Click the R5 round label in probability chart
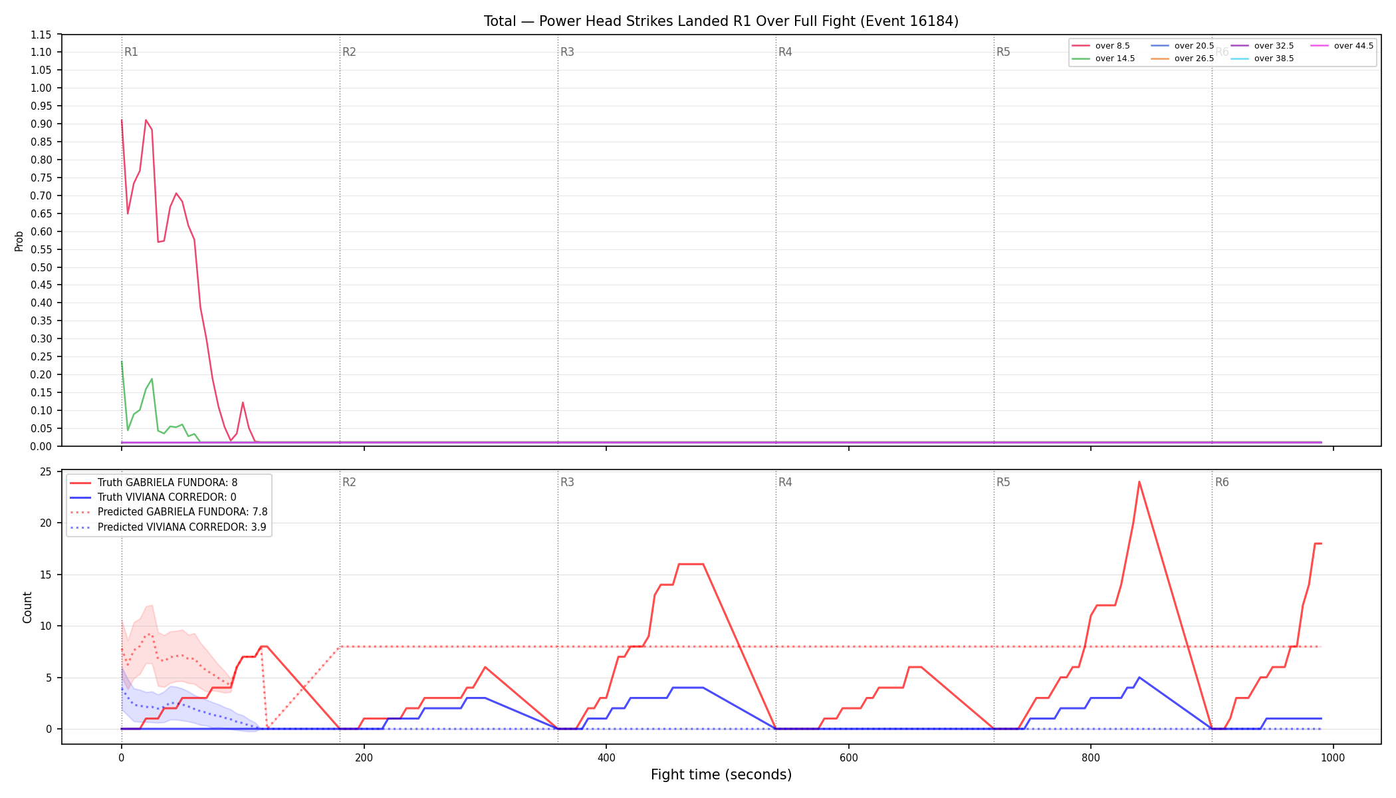Screen dimensions: 1396x798 tap(1003, 52)
